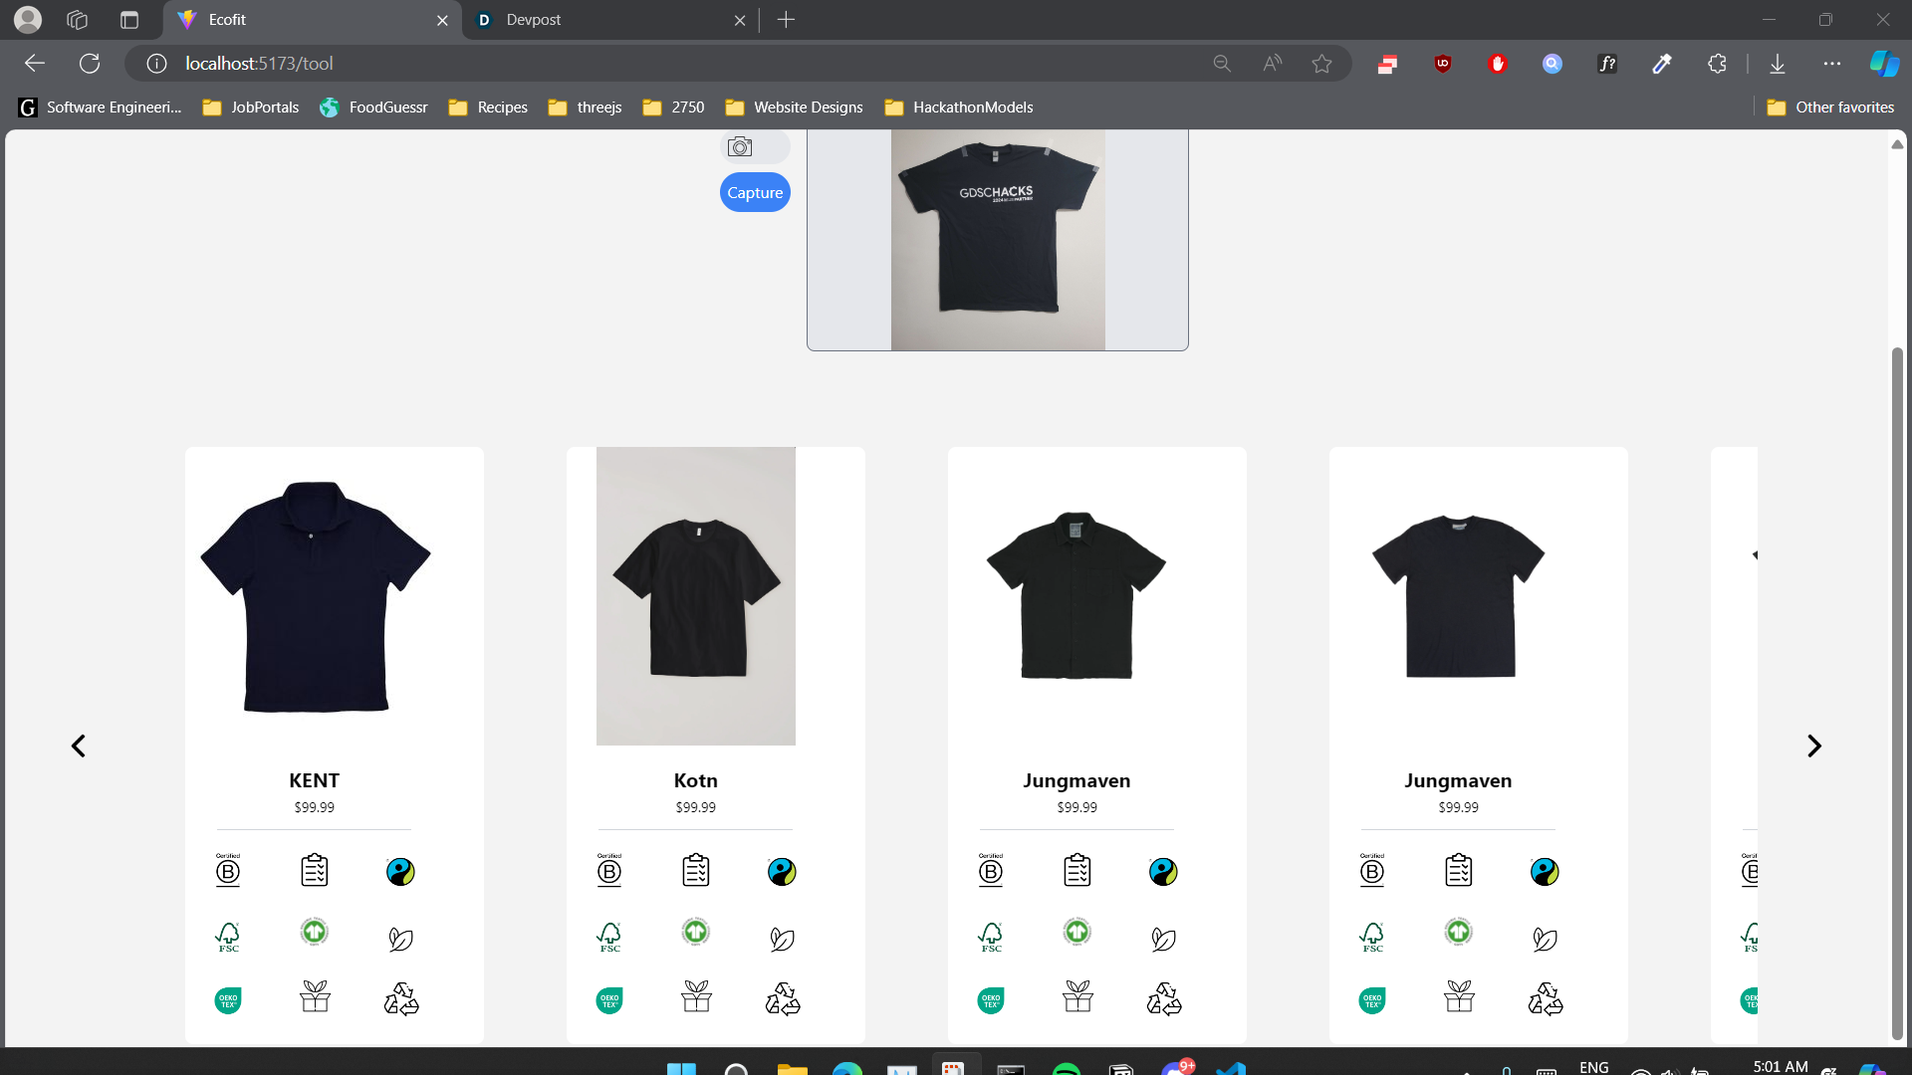Click the leaf icon on second Jungmaven card
The height and width of the screenshot is (1075, 1912).
click(x=1545, y=939)
